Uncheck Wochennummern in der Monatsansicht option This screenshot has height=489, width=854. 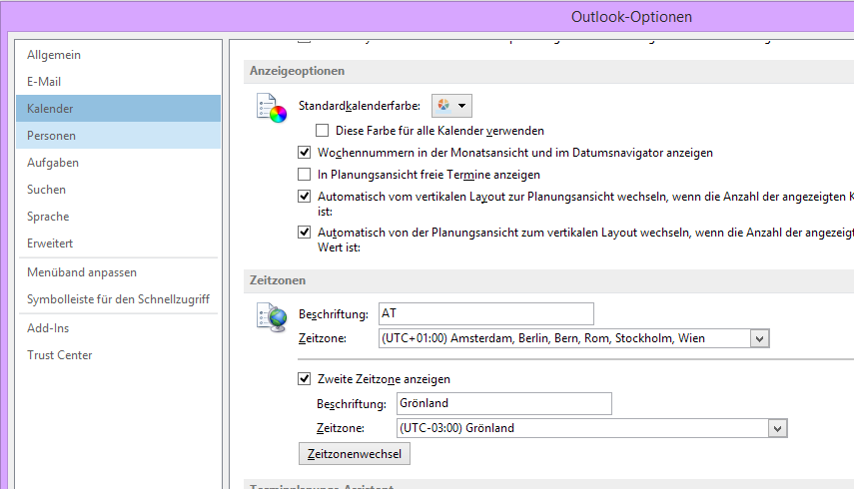[306, 153]
